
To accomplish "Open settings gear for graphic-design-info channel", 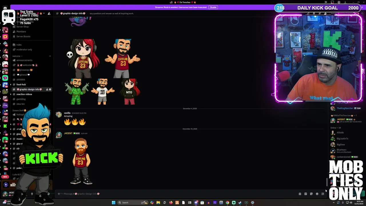I will pos(50,90).
